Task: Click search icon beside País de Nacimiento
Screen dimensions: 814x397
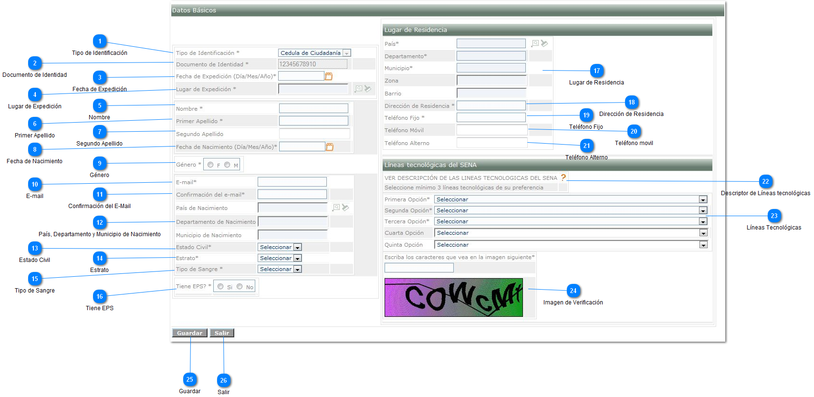Action: (x=336, y=208)
